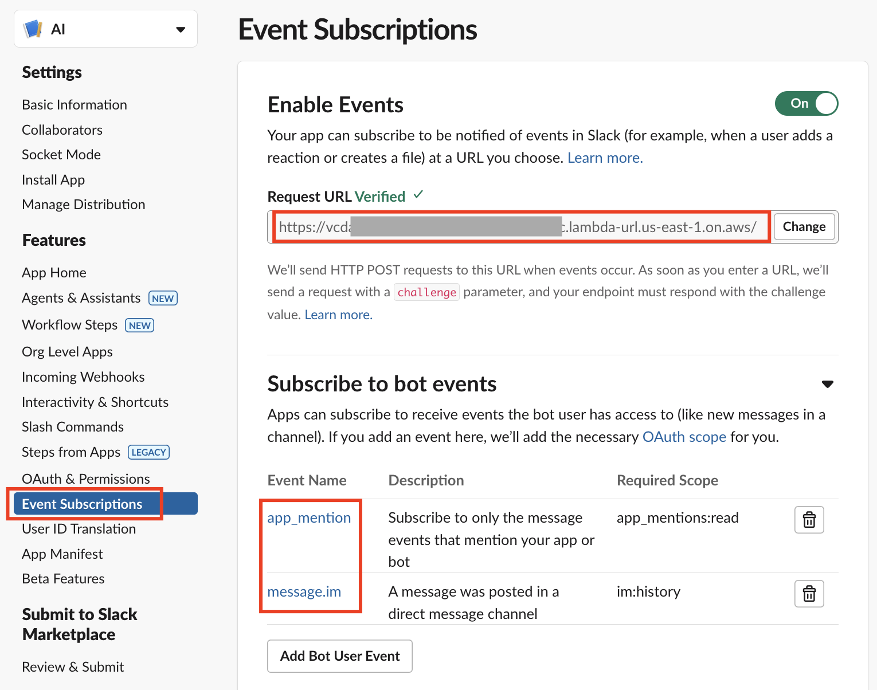Delete the message.im bot event
877x690 pixels.
808,594
